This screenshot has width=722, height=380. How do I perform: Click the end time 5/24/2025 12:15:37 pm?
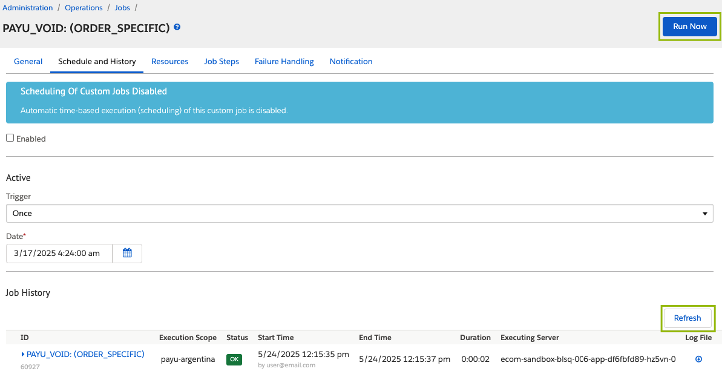point(405,359)
